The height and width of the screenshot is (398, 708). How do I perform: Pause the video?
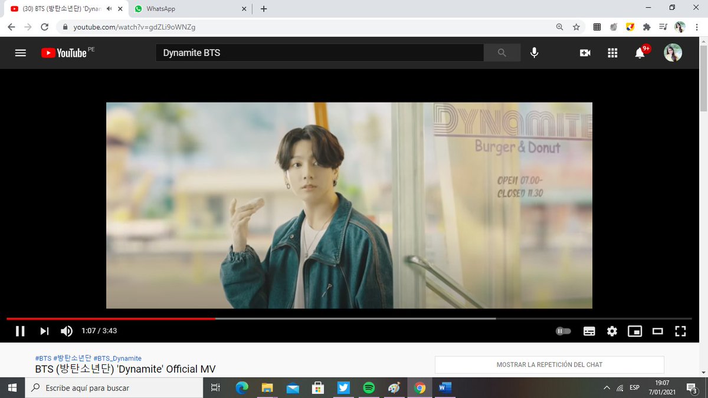[20, 331]
